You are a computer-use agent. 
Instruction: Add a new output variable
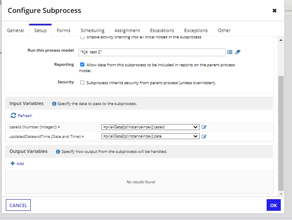click(x=17, y=163)
